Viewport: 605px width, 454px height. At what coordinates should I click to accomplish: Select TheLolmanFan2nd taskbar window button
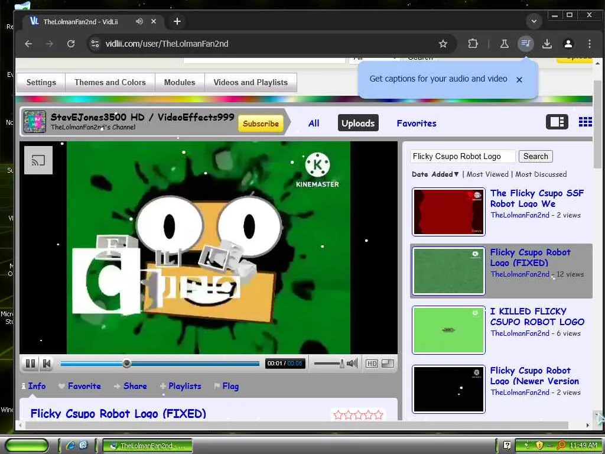(147, 446)
